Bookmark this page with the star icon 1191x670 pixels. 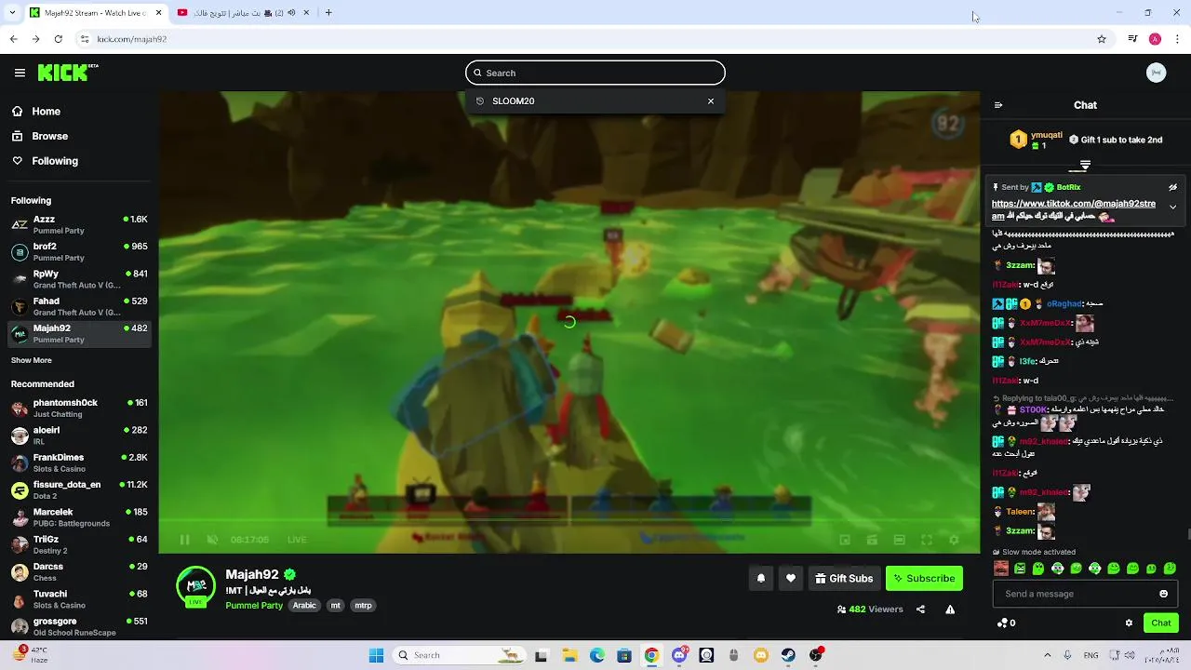click(x=1102, y=39)
